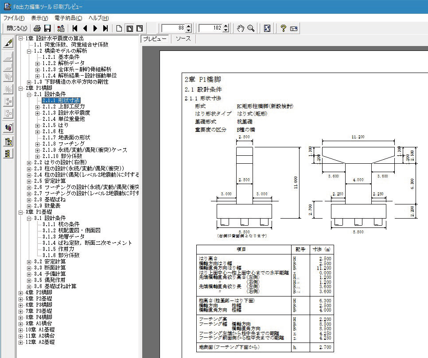428x358 pixels.
Task: Collapse the 1.2 橋梁モデルの解析 node
Action: (29, 51)
